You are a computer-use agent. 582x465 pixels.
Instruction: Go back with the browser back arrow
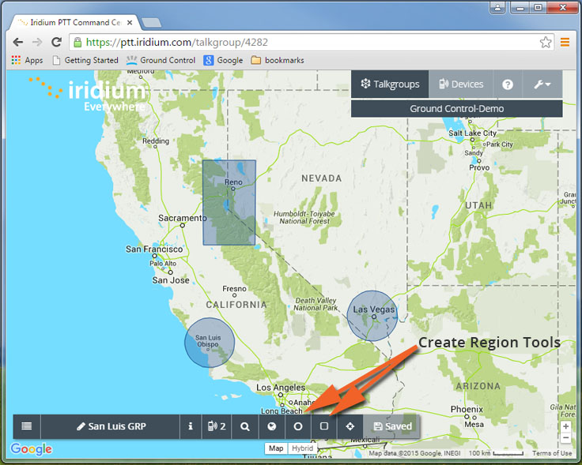tap(18, 43)
